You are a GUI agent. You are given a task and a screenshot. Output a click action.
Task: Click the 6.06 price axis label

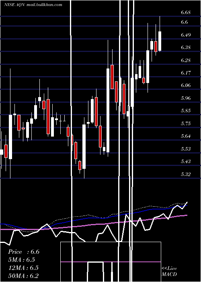click(x=186, y=85)
